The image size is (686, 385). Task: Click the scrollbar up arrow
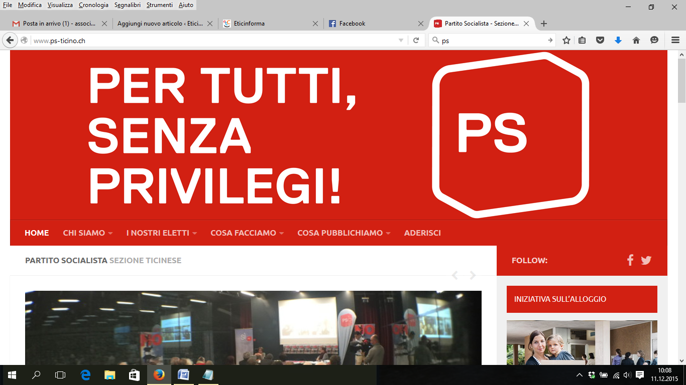[x=681, y=54]
